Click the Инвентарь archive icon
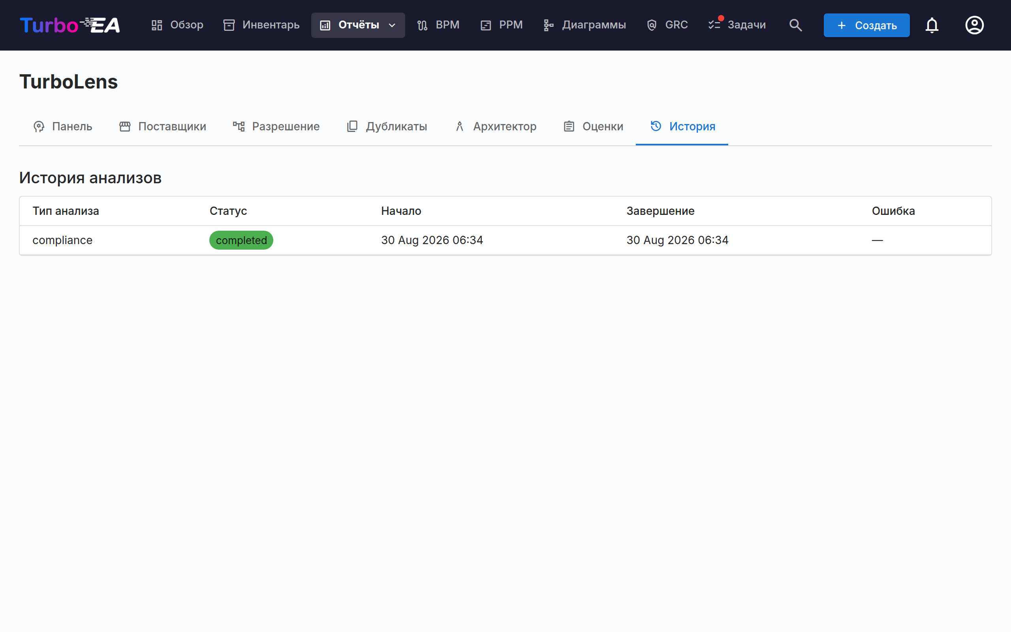Image resolution: width=1011 pixels, height=632 pixels. tap(229, 25)
